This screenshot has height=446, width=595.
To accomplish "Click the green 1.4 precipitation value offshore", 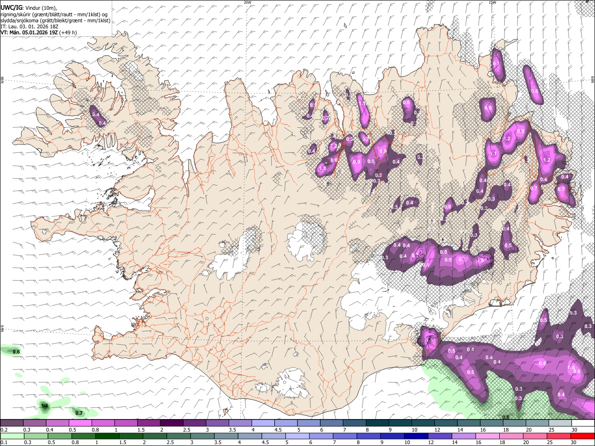I will [45, 406].
